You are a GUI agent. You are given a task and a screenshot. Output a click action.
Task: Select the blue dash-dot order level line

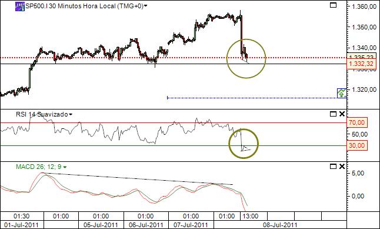coord(252,98)
